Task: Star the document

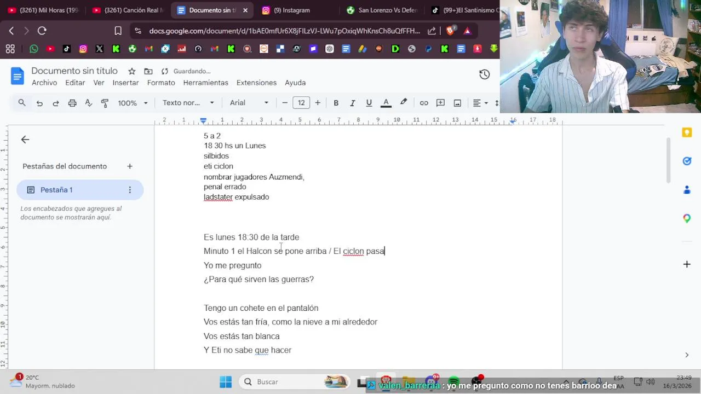Action: pyautogui.click(x=132, y=71)
